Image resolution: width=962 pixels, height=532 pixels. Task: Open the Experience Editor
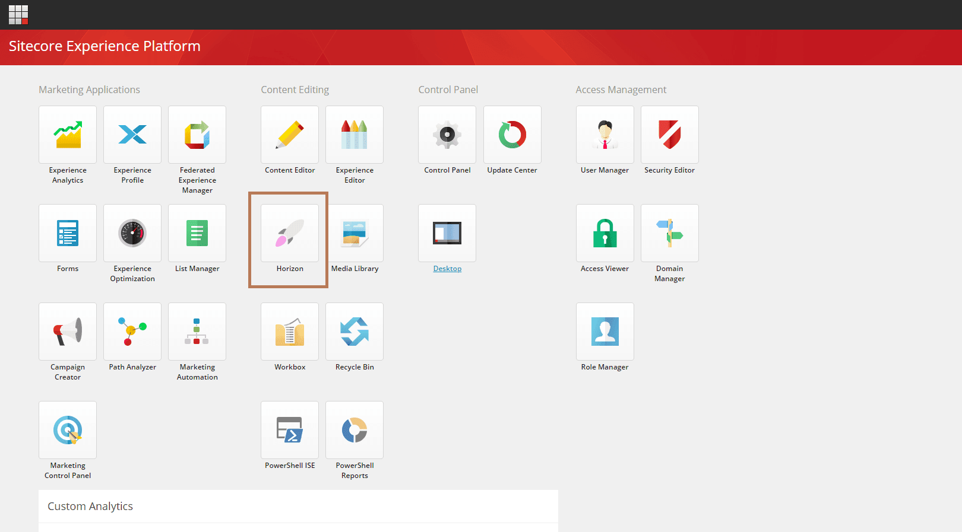[x=355, y=135]
